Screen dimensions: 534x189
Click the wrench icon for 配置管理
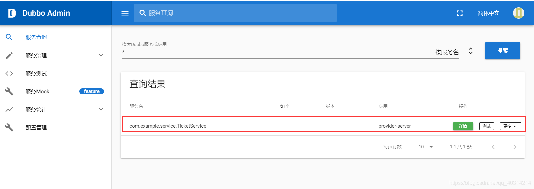click(x=9, y=127)
